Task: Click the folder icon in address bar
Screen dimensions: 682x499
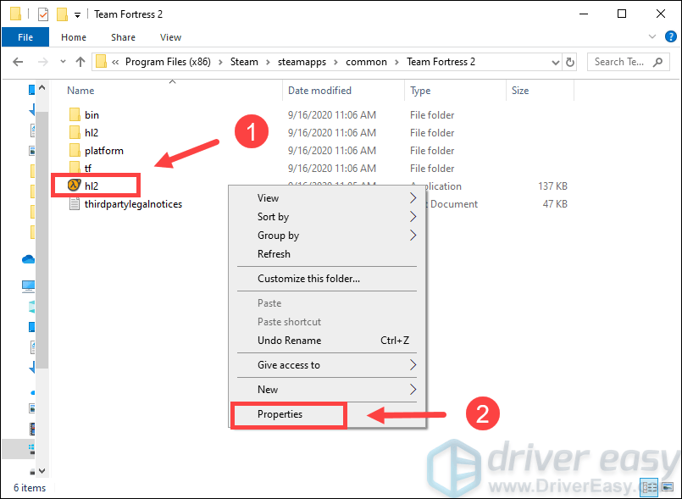Action: pyautogui.click(x=101, y=61)
